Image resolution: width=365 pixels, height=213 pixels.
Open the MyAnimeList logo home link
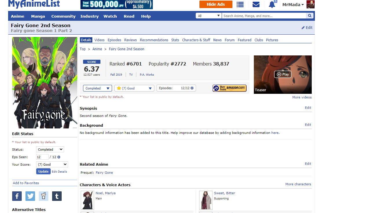pyautogui.click(x=34, y=4)
